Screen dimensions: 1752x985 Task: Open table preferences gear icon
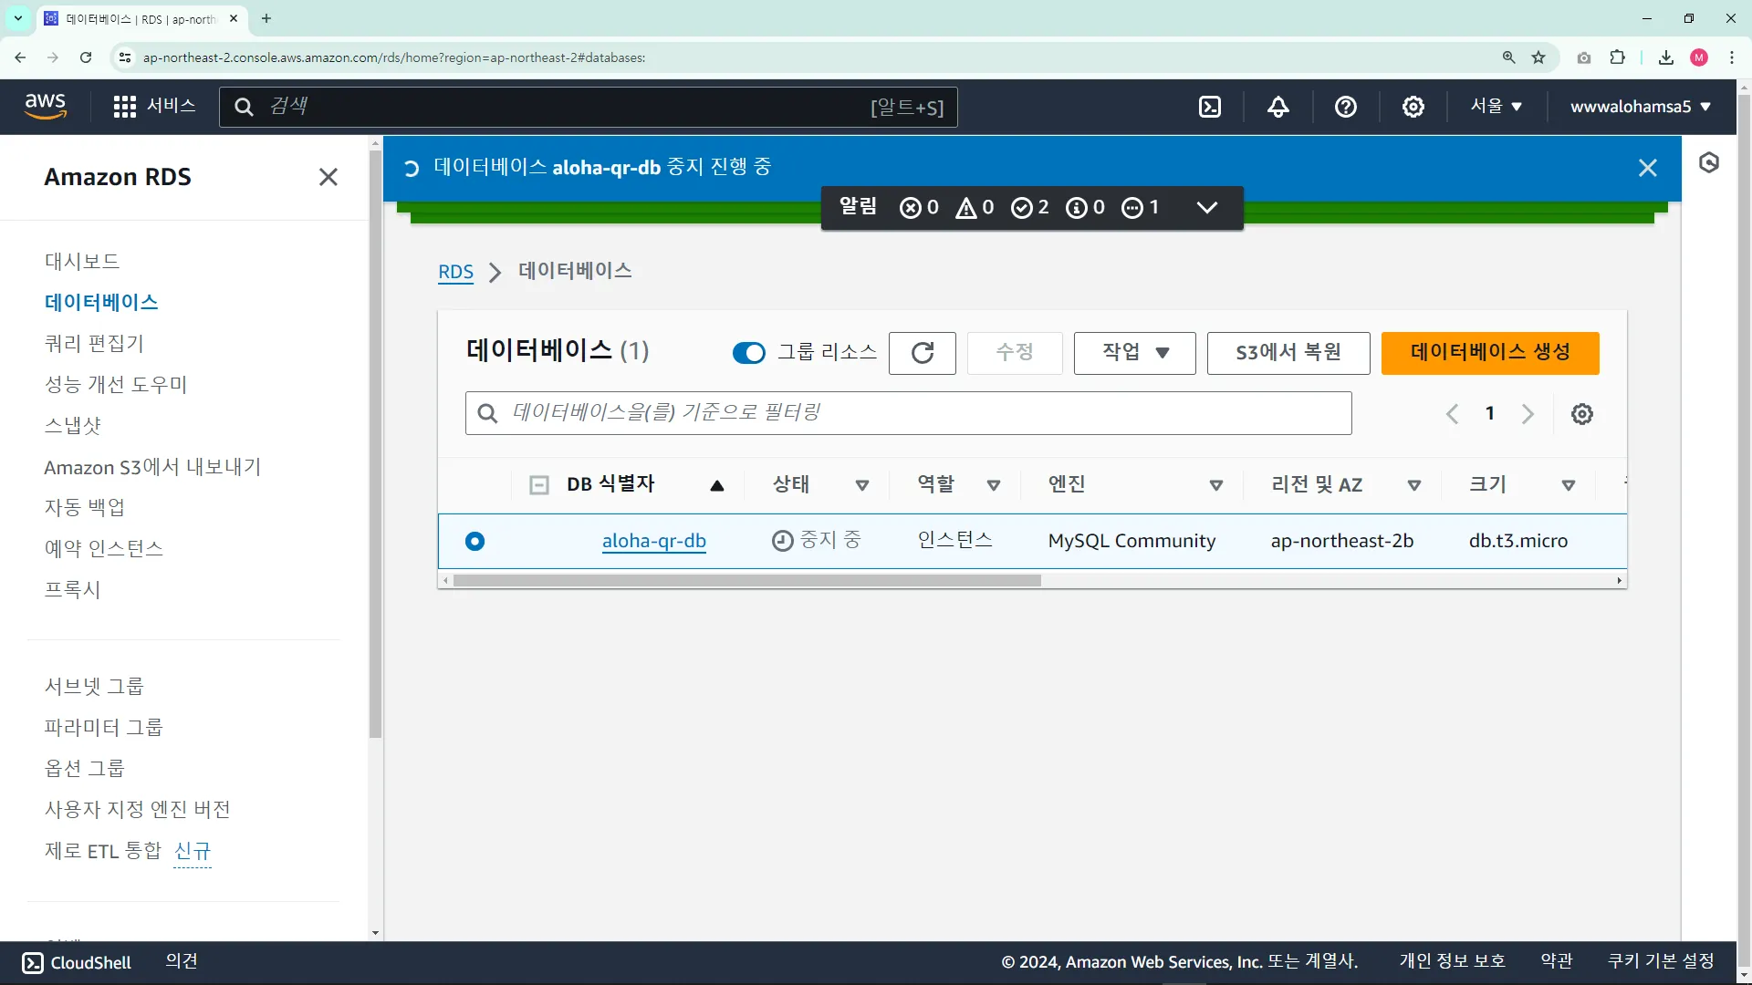[x=1581, y=414]
